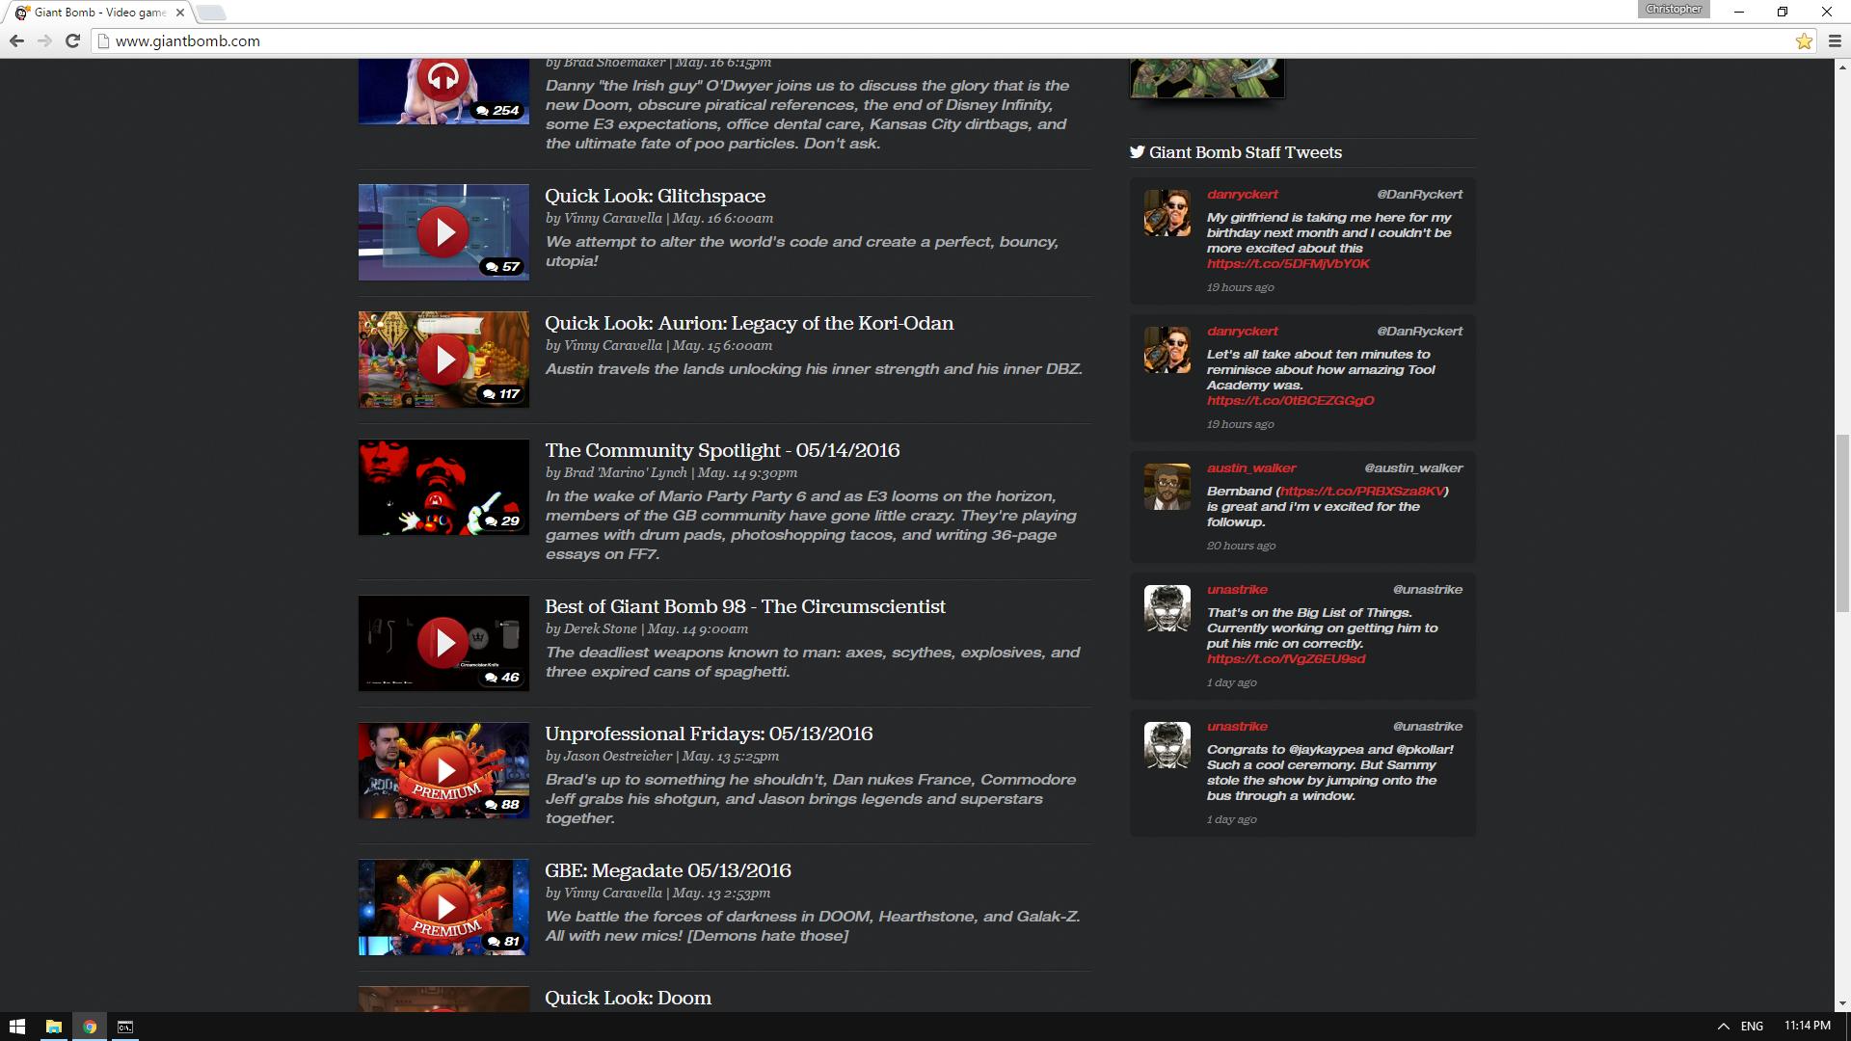Click danryckert avatar on birthday tweet
Image resolution: width=1851 pixels, height=1041 pixels.
click(x=1167, y=213)
